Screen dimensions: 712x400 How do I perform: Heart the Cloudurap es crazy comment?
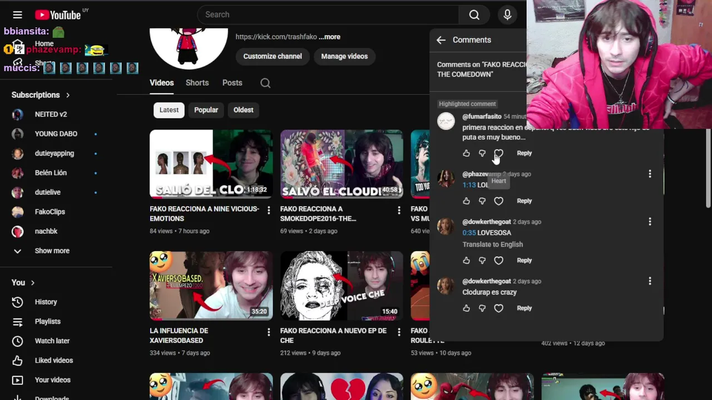point(498,308)
